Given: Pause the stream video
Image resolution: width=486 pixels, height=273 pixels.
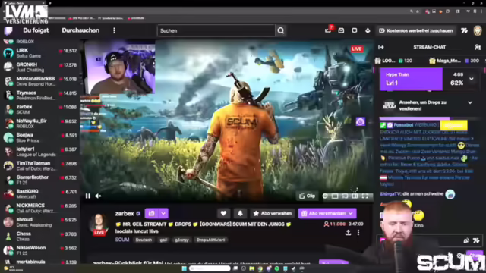Looking at the screenshot, I should (x=88, y=196).
